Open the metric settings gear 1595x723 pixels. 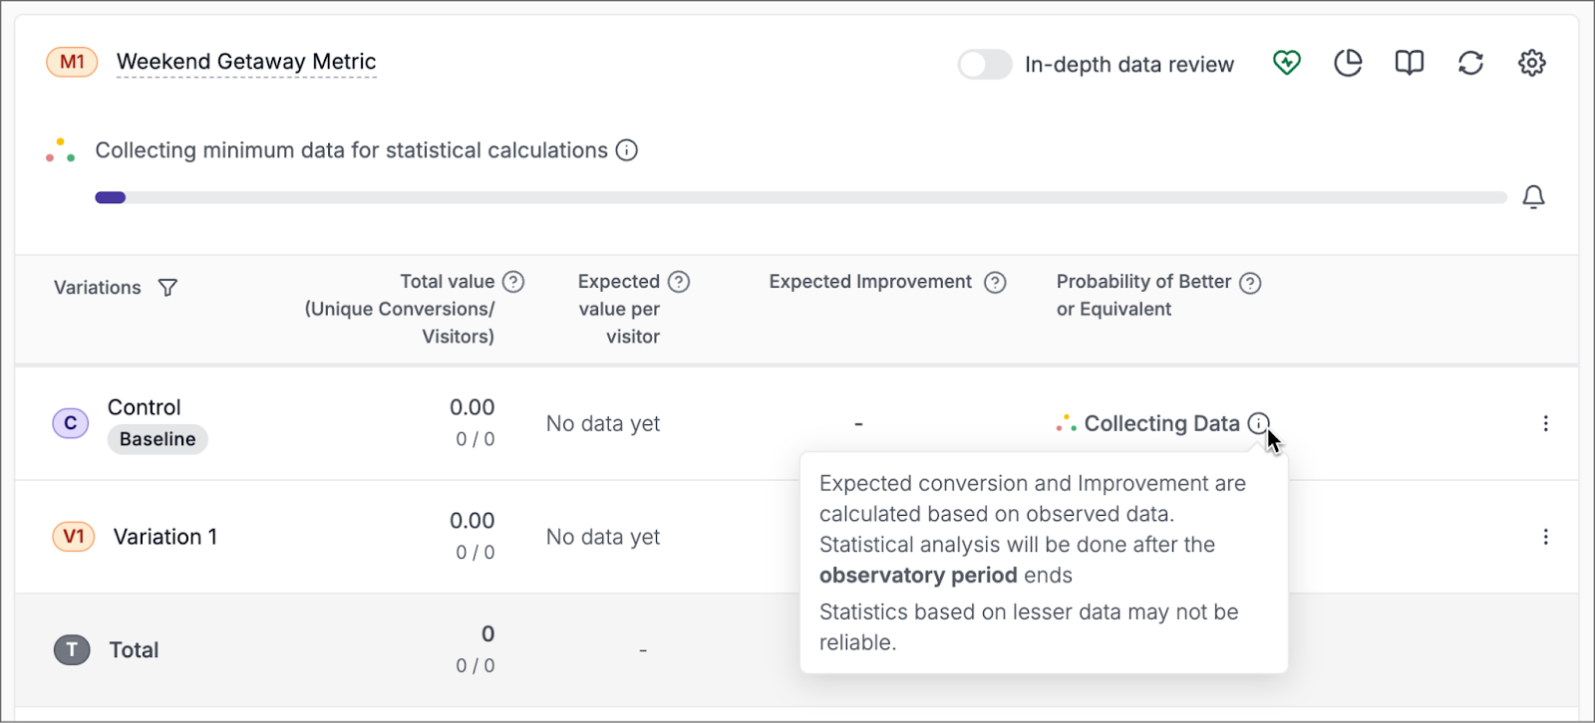coord(1531,64)
